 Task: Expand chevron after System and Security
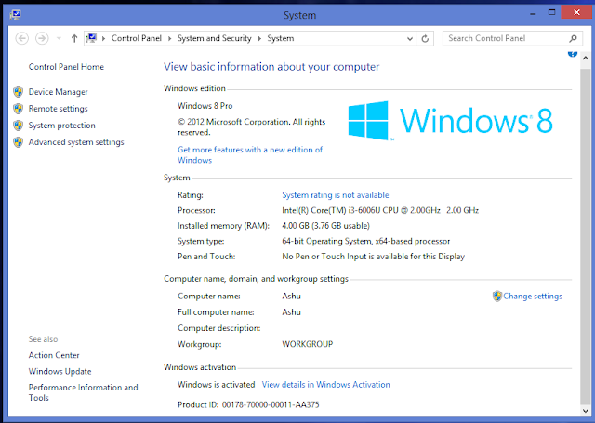click(259, 38)
